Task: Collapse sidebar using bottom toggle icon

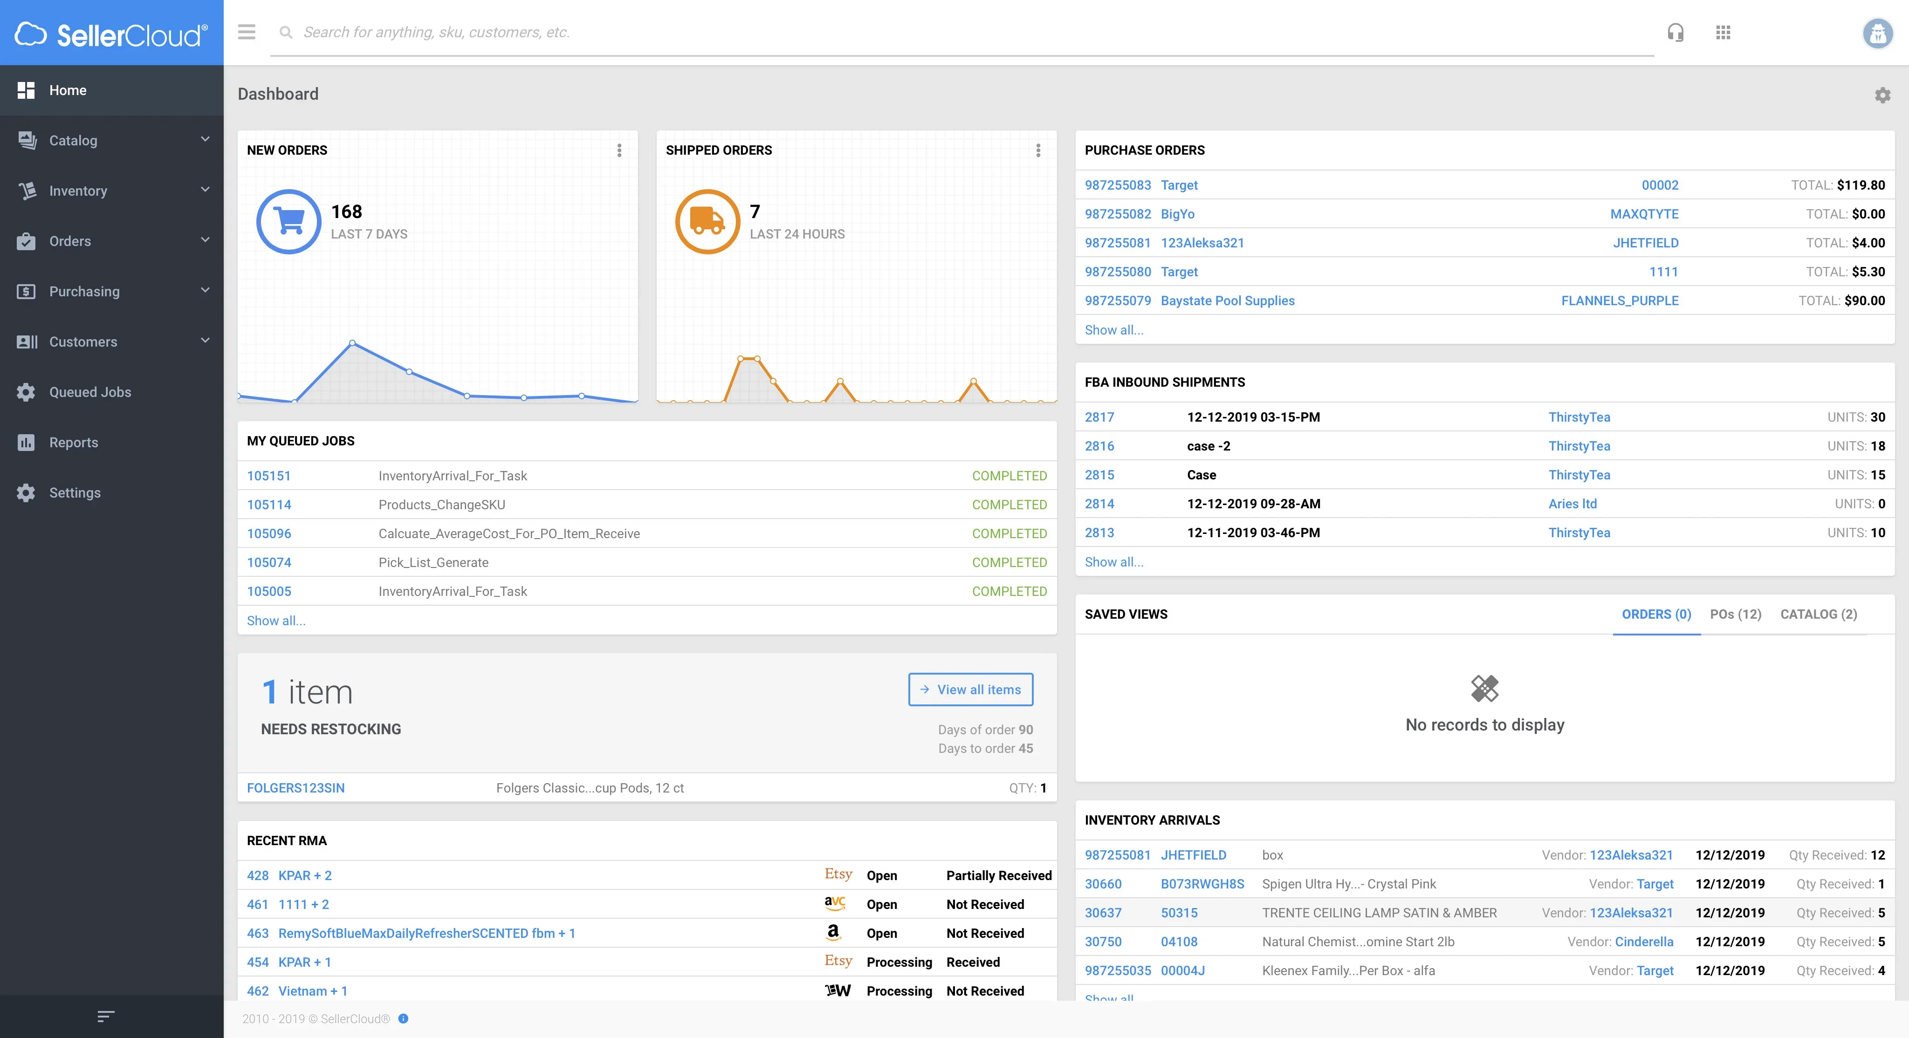Action: 106,1016
